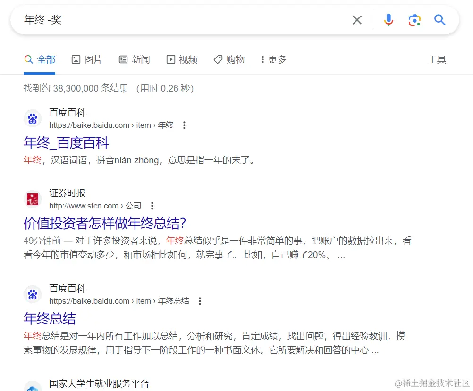Open the three-dot menu on the stcn.com result
Screen dimensions: 473x391
click(152, 206)
